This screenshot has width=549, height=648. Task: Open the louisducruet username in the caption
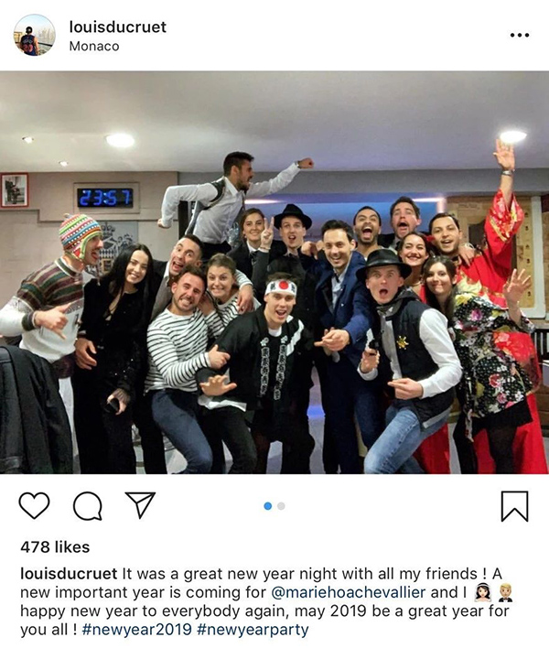(x=69, y=574)
